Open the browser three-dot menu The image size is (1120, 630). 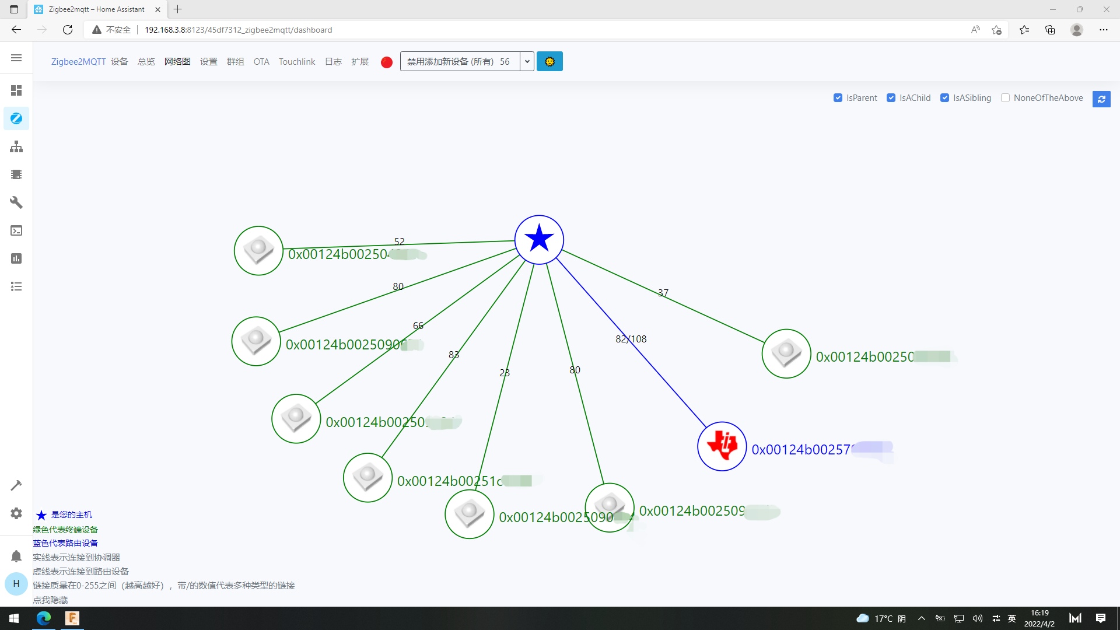click(x=1103, y=30)
